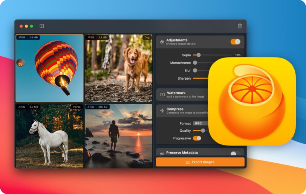
Task: Select the Dog tag on the dog photo
Action: [147, 38]
